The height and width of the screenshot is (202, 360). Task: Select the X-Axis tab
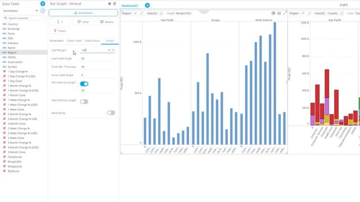pos(110,40)
